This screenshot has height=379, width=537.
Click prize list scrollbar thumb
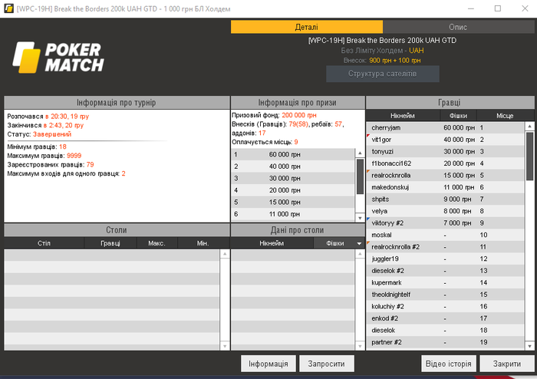(x=360, y=176)
